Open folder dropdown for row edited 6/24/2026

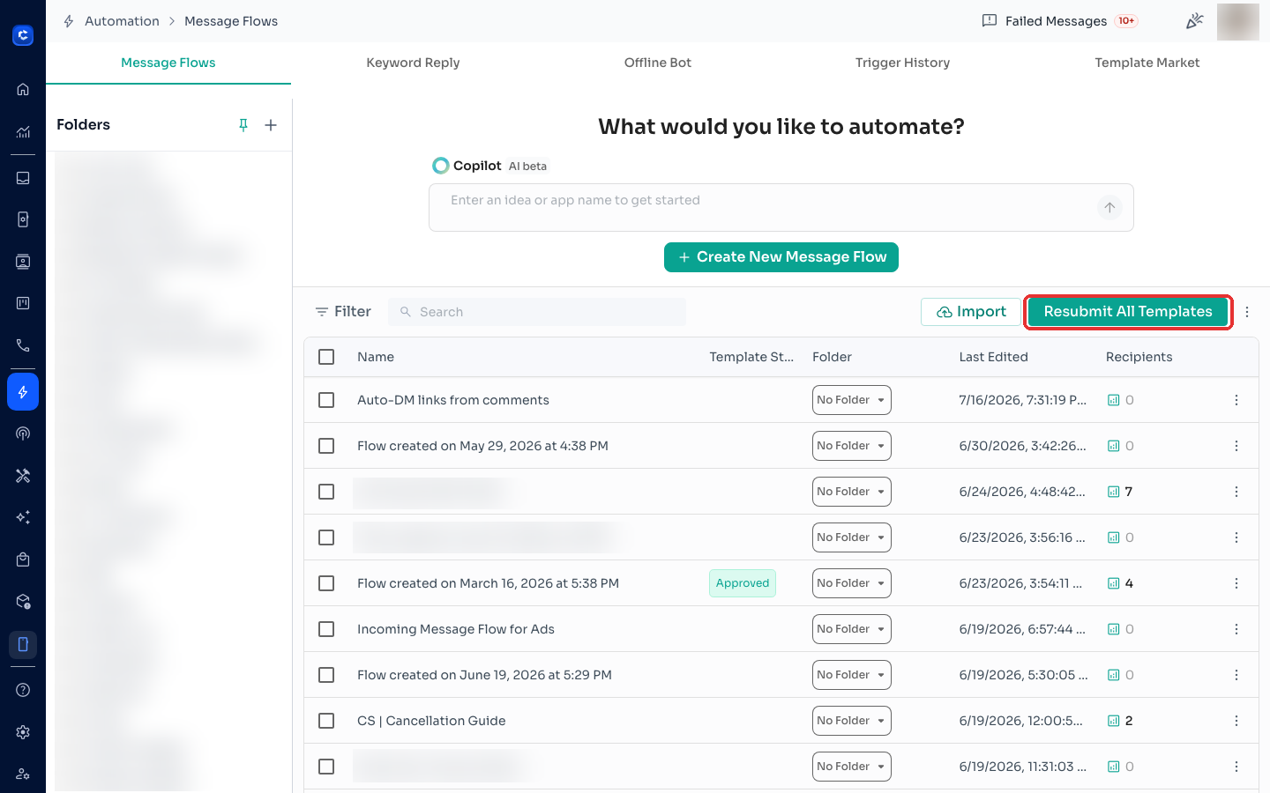pos(851,492)
